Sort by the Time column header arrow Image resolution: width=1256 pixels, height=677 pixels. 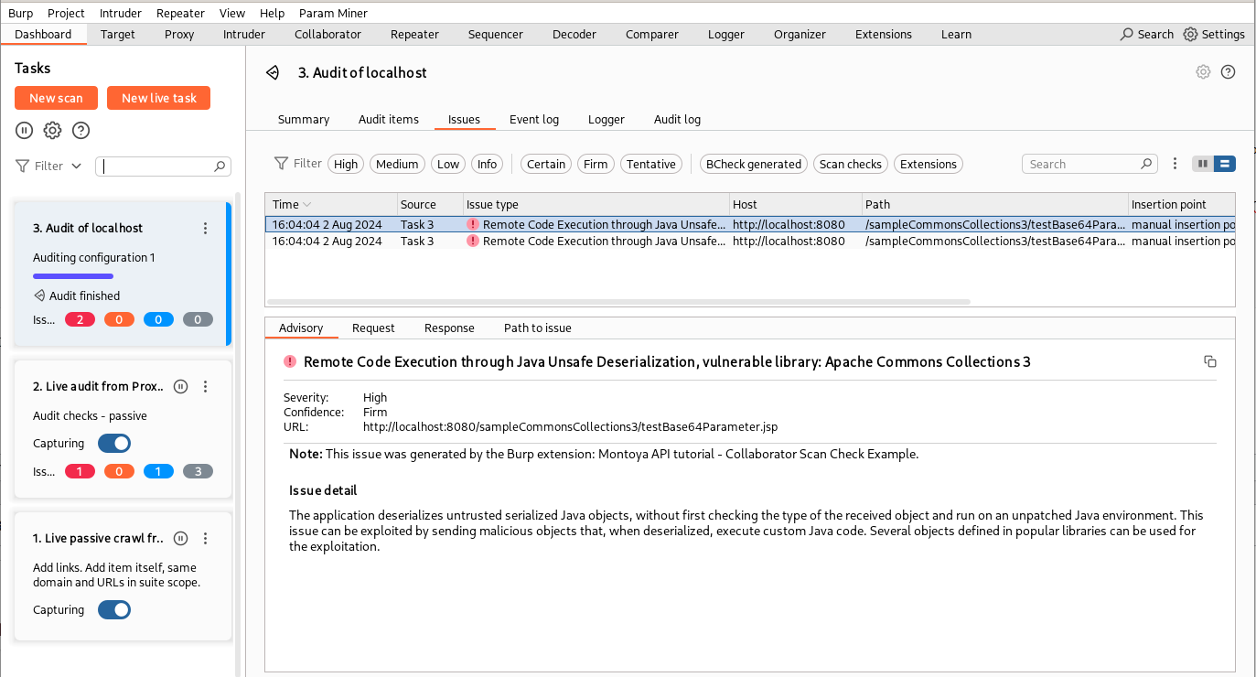tap(307, 205)
